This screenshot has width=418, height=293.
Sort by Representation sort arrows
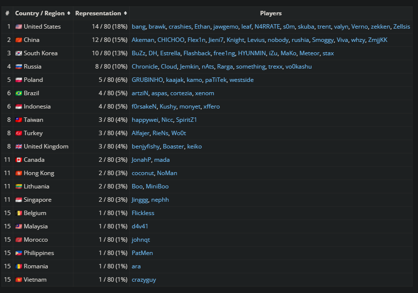point(125,13)
